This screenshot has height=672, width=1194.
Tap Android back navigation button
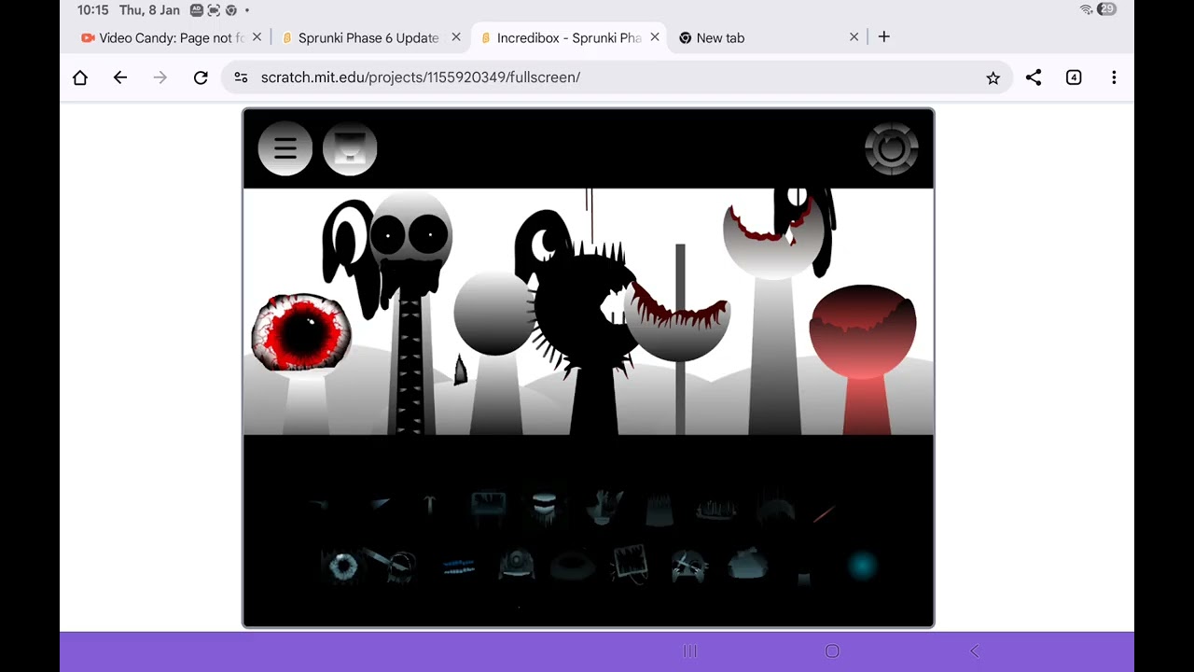click(975, 651)
